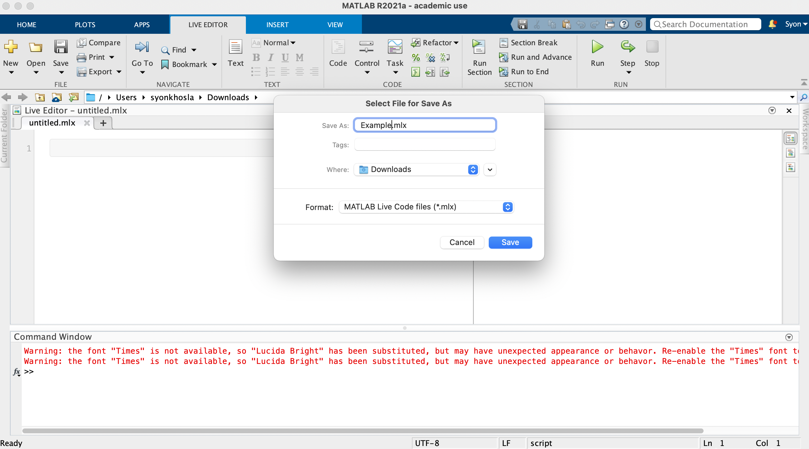Align text right
Viewport: 809px width, 449px height.
pyautogui.click(x=314, y=72)
